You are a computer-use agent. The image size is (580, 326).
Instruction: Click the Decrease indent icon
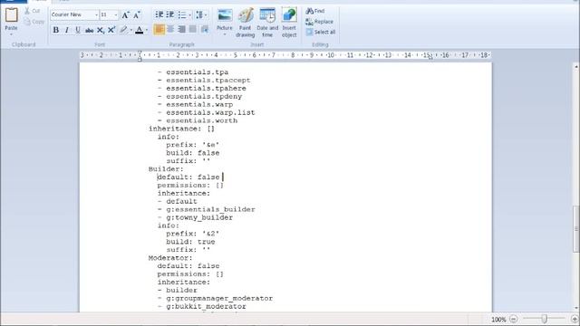pyautogui.click(x=159, y=14)
